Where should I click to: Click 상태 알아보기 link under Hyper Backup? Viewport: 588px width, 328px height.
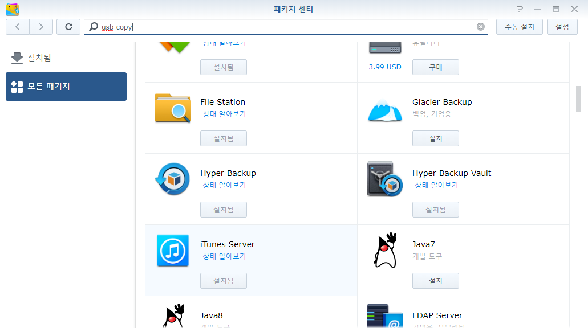tap(224, 185)
